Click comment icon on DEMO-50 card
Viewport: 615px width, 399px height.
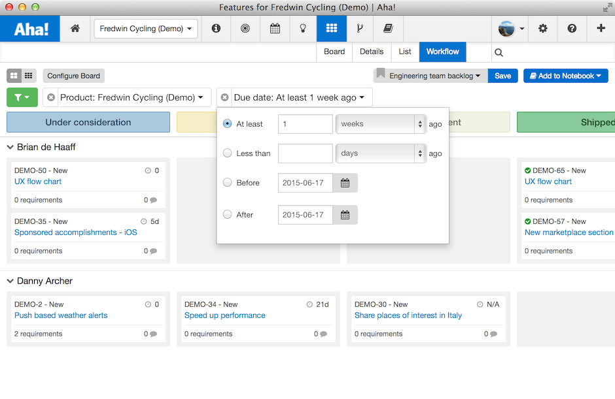coord(153,200)
